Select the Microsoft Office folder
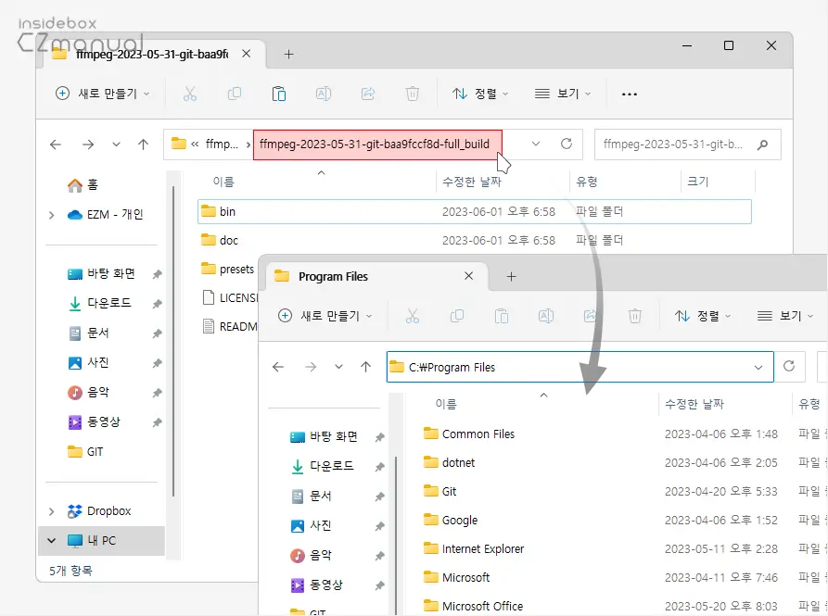This screenshot has width=828, height=616. click(474, 607)
